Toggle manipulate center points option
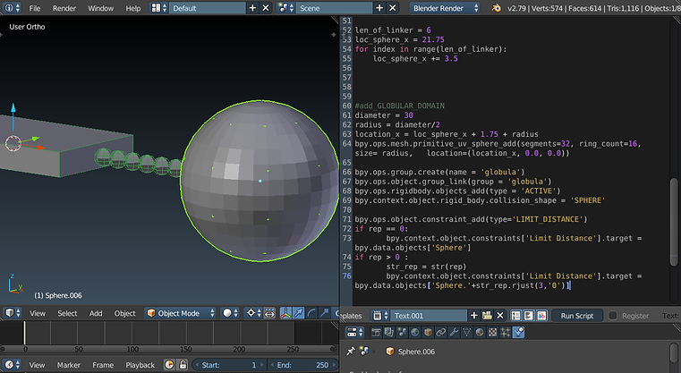Screen dimensions: 681x373 click(x=269, y=313)
